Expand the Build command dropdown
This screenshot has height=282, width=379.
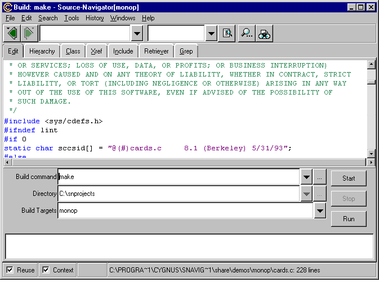306,177
